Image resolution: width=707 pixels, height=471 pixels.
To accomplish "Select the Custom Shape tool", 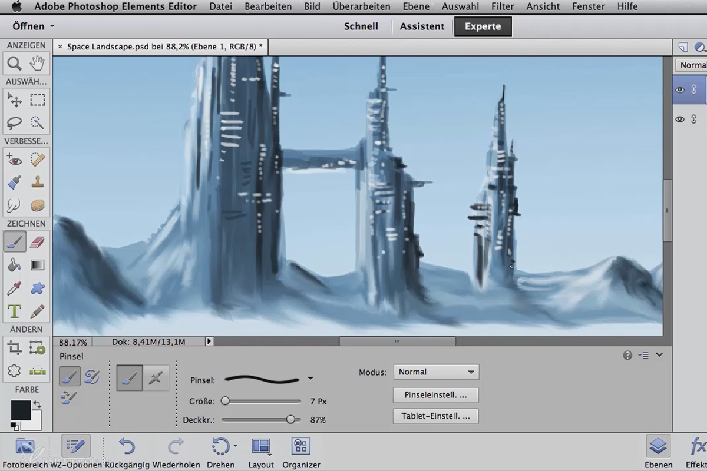I will click(37, 288).
